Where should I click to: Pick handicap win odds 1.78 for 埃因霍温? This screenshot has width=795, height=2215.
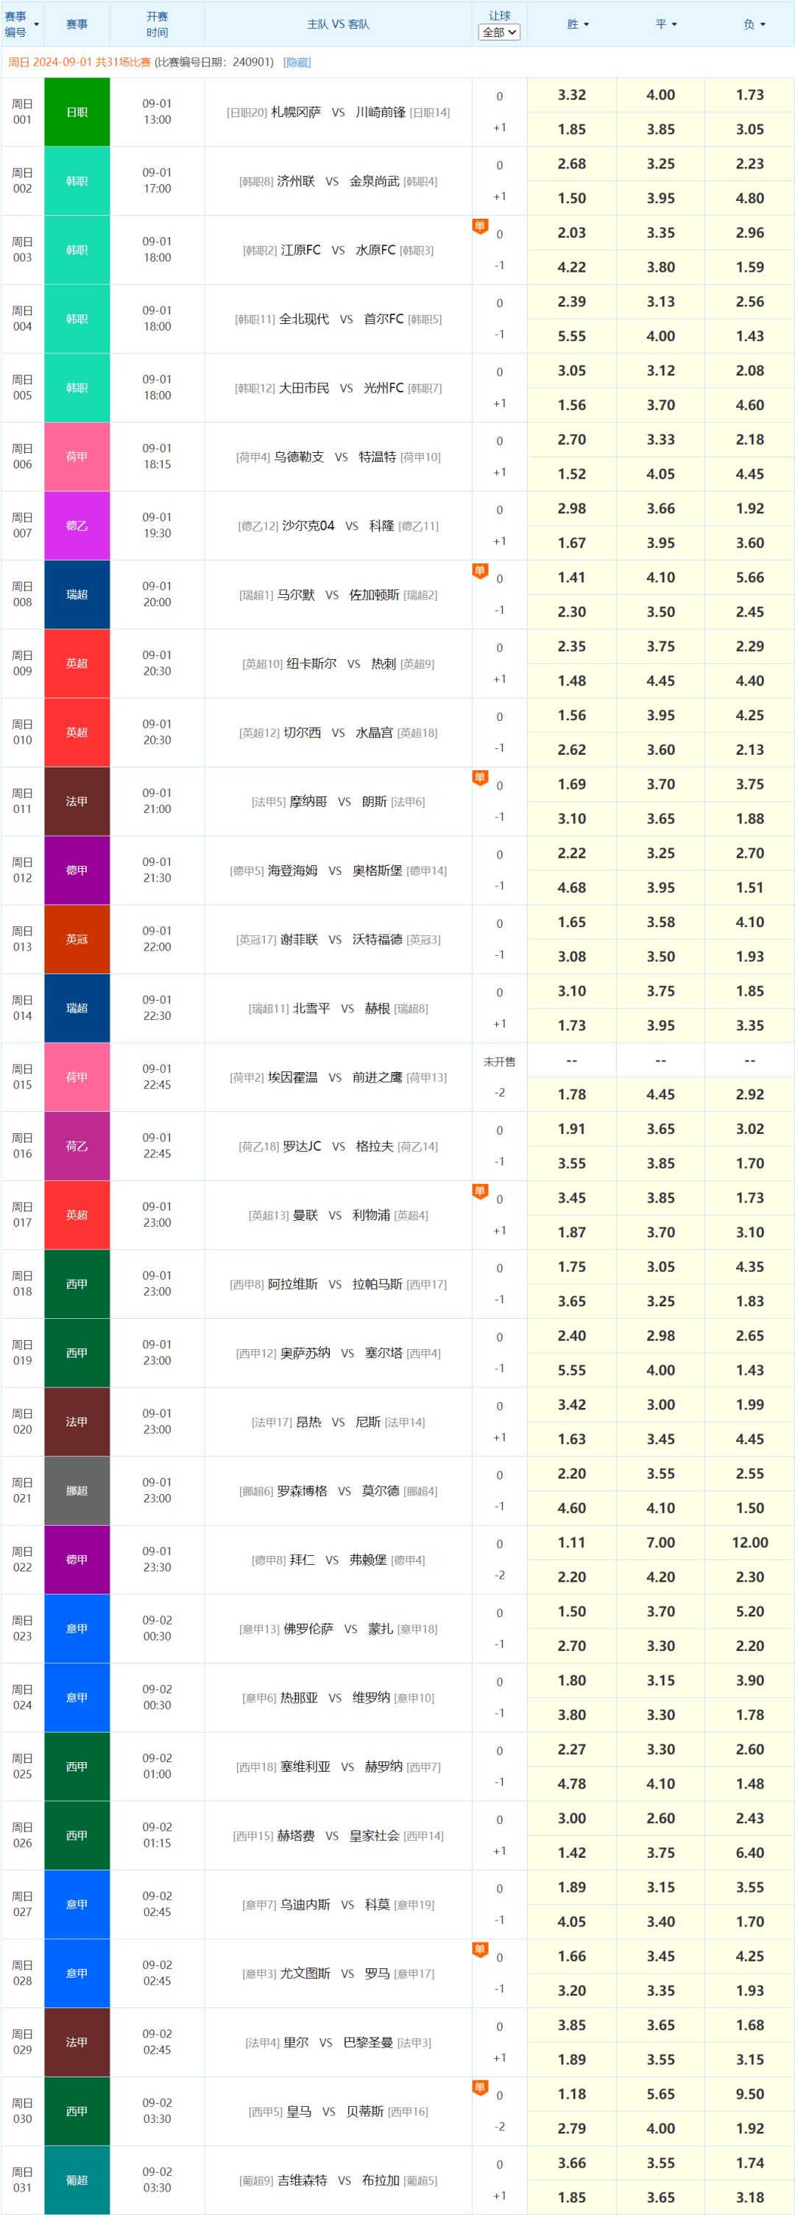pos(571,1094)
